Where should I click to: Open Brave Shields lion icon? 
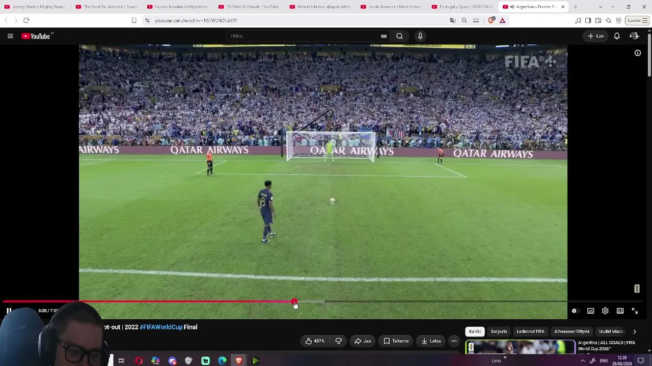[491, 20]
